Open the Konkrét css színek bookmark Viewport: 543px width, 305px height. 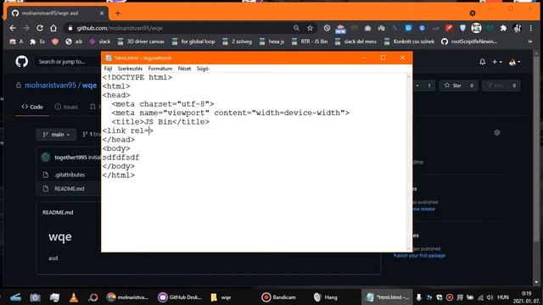[409, 42]
